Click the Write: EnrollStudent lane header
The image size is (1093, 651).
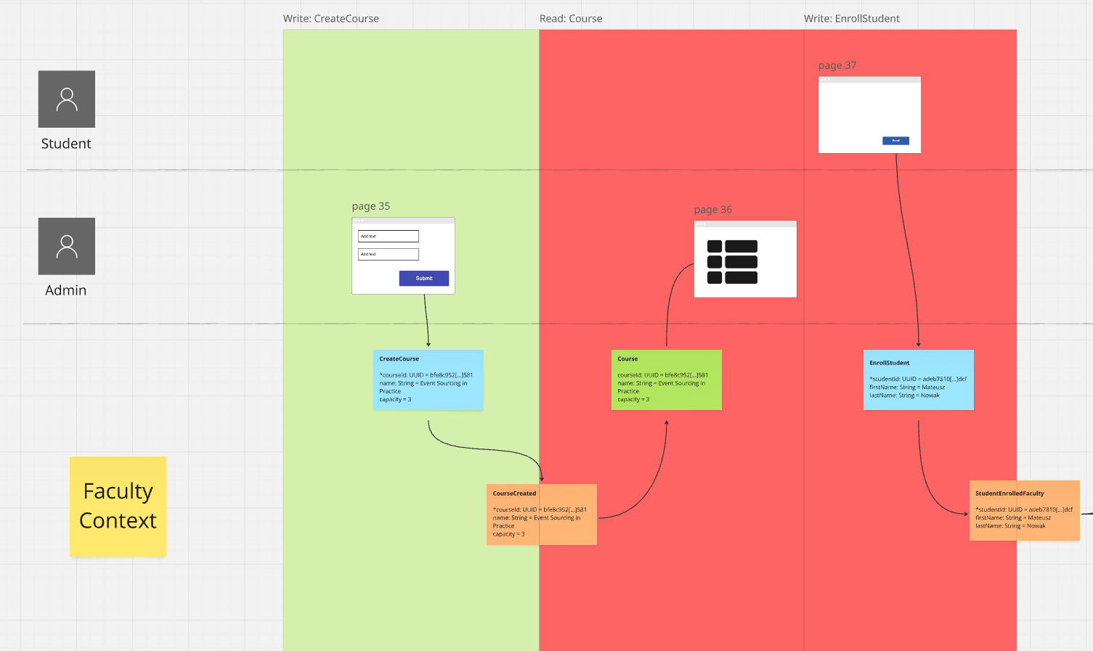pyautogui.click(x=851, y=18)
